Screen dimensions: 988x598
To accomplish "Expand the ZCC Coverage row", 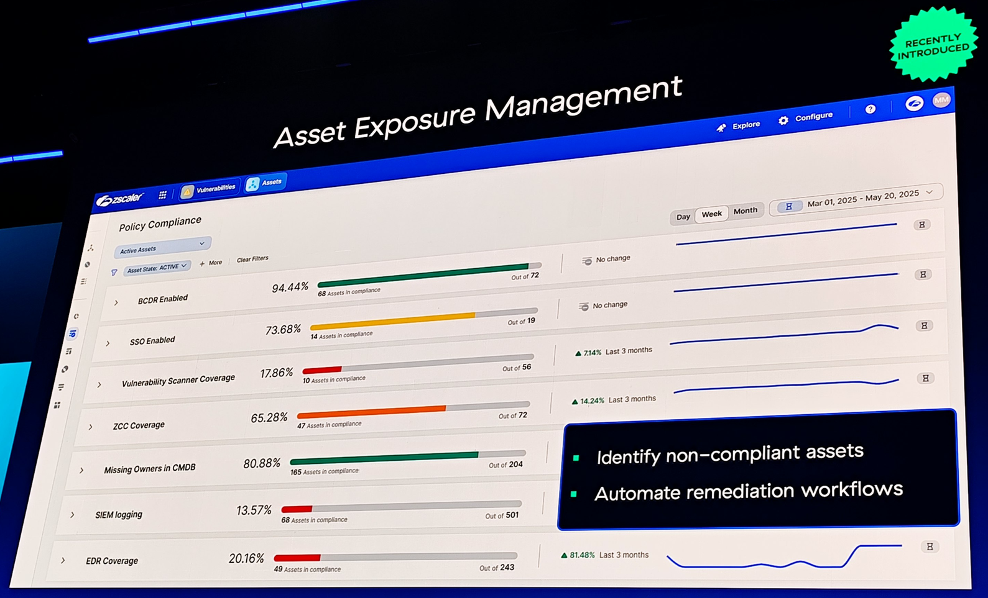I will 91,427.
